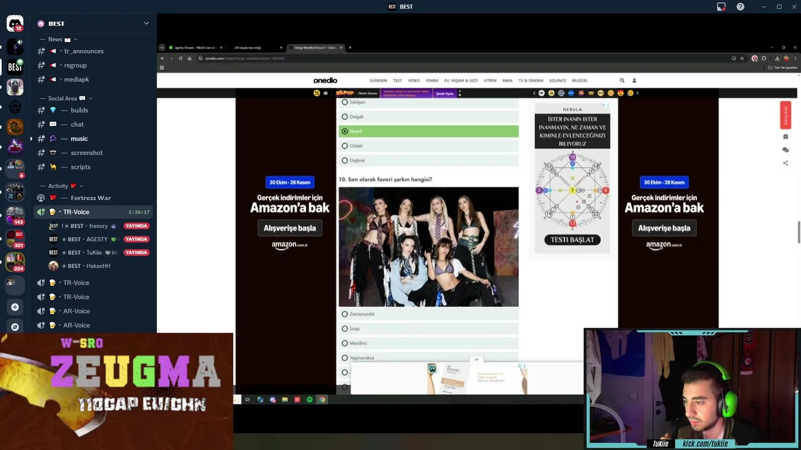
Task: Open comments icon on onedio article
Action: pos(785,150)
